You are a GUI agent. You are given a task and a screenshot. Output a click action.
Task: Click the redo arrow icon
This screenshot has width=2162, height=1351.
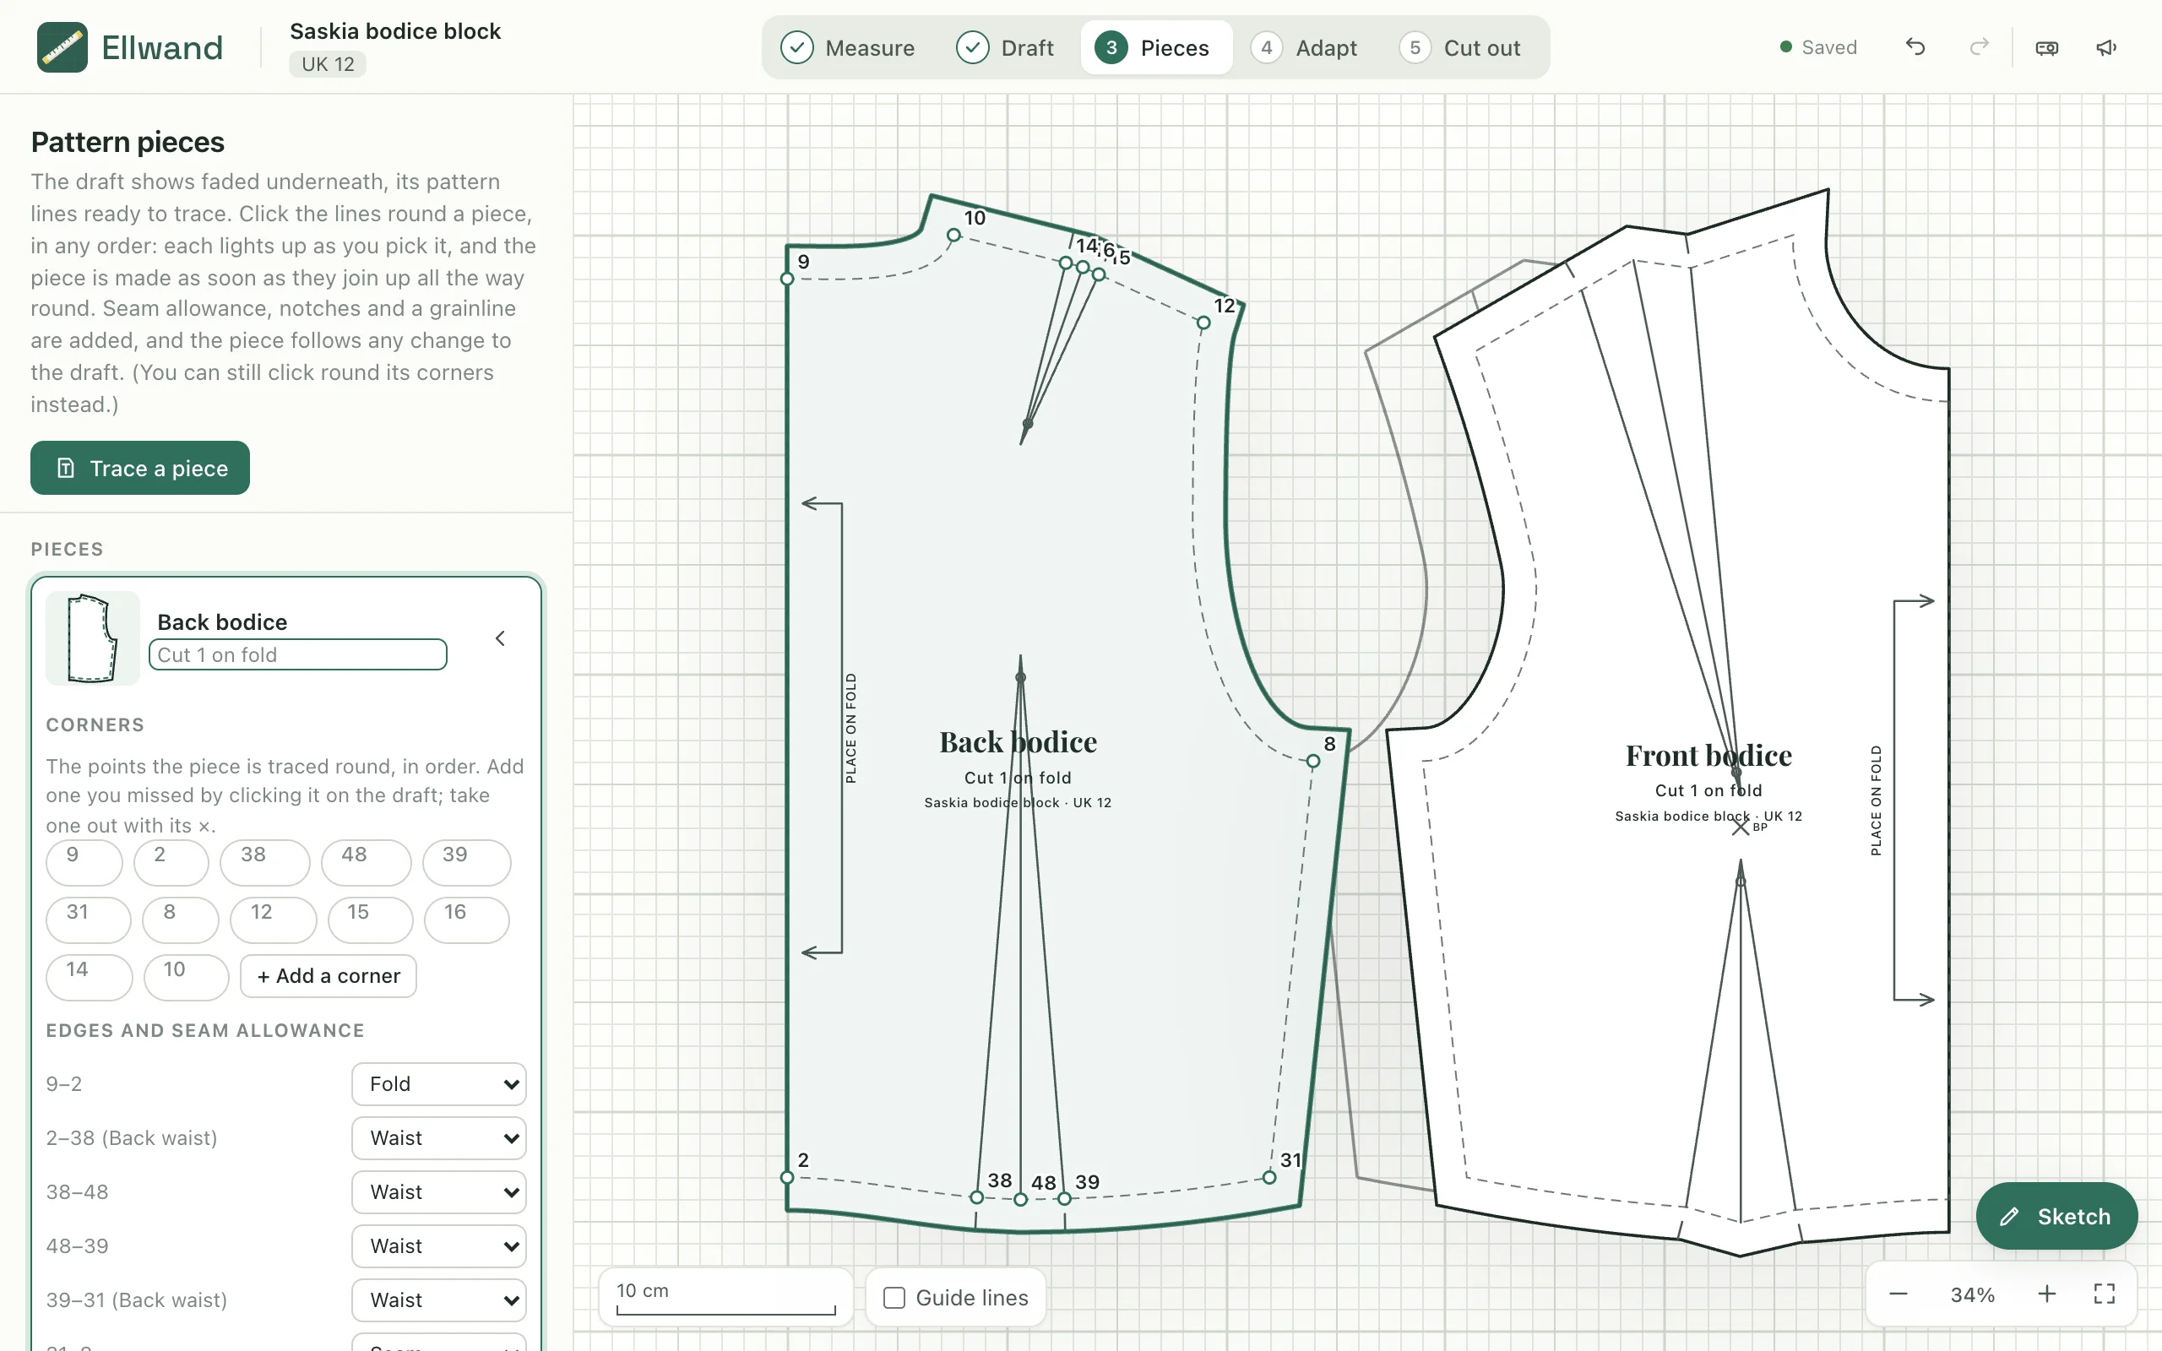point(1980,47)
